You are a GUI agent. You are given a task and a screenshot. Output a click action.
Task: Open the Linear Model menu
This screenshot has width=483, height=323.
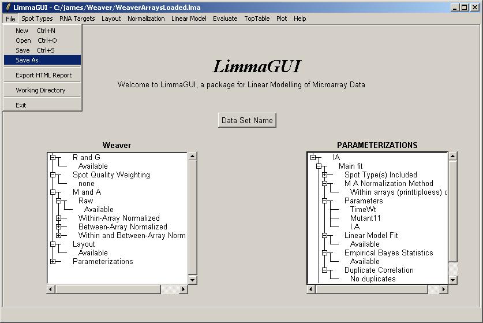tap(189, 18)
